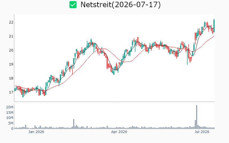229x143 pixels.
Task: Click the 10M volume axis label
Action: click(10, 118)
